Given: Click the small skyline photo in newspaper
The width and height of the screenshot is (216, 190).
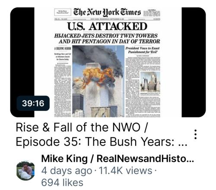Looking at the screenshot, I should coord(150,82).
